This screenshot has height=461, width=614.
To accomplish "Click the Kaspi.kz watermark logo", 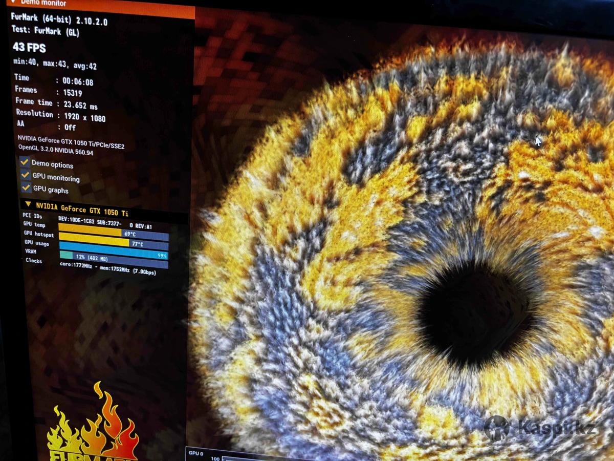I will click(540, 427).
